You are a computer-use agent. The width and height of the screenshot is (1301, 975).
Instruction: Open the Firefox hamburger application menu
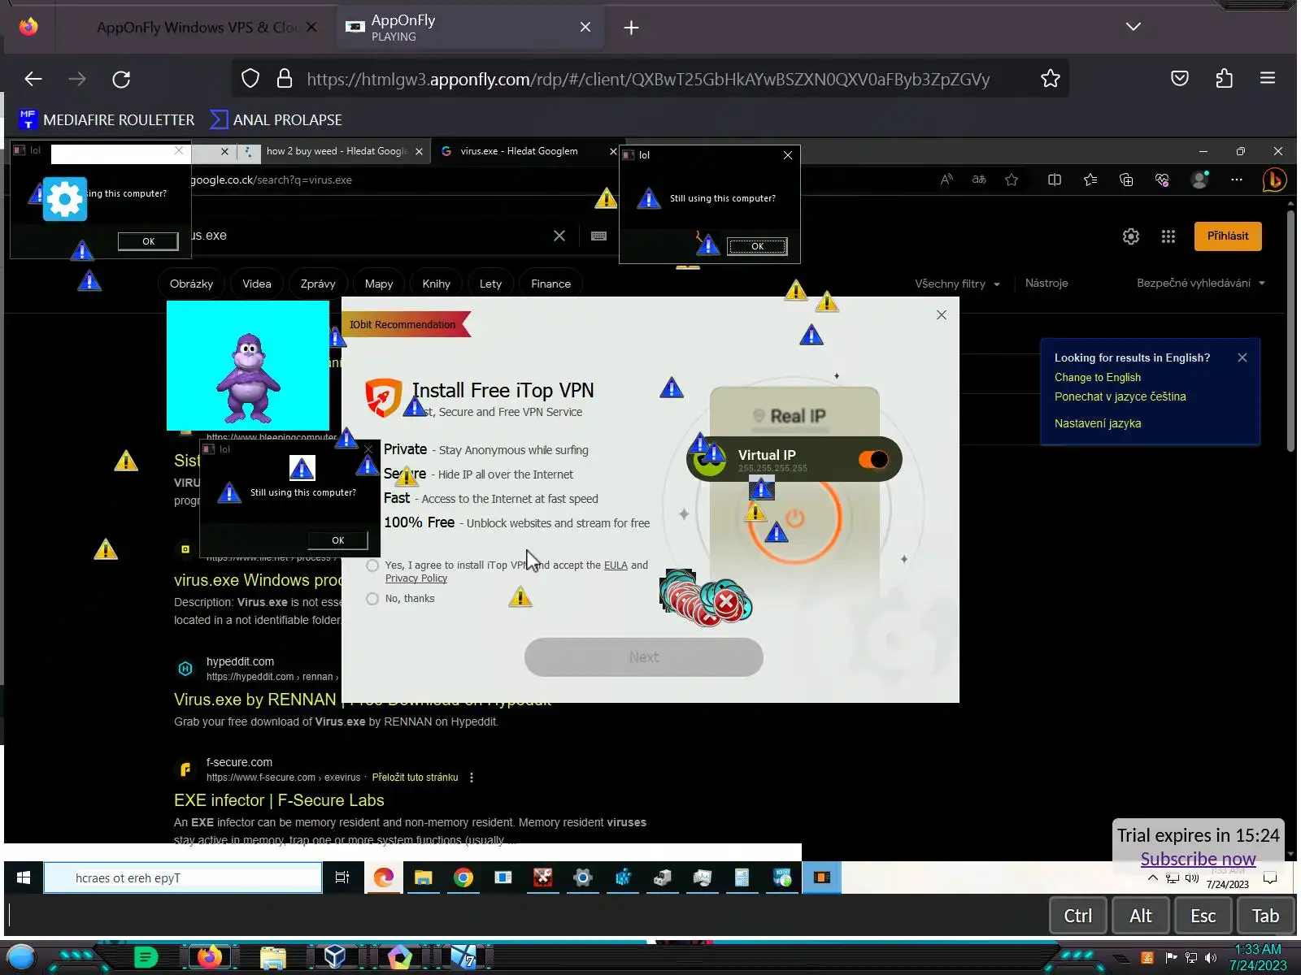coord(1267,79)
